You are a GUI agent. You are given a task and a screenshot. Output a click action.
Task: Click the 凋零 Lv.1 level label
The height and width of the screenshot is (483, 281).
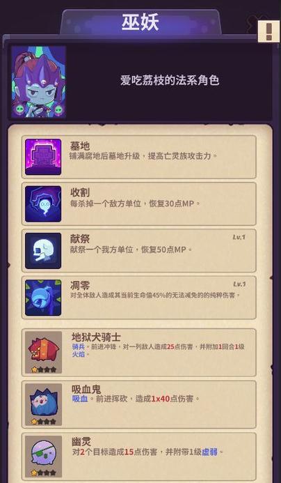239,284
